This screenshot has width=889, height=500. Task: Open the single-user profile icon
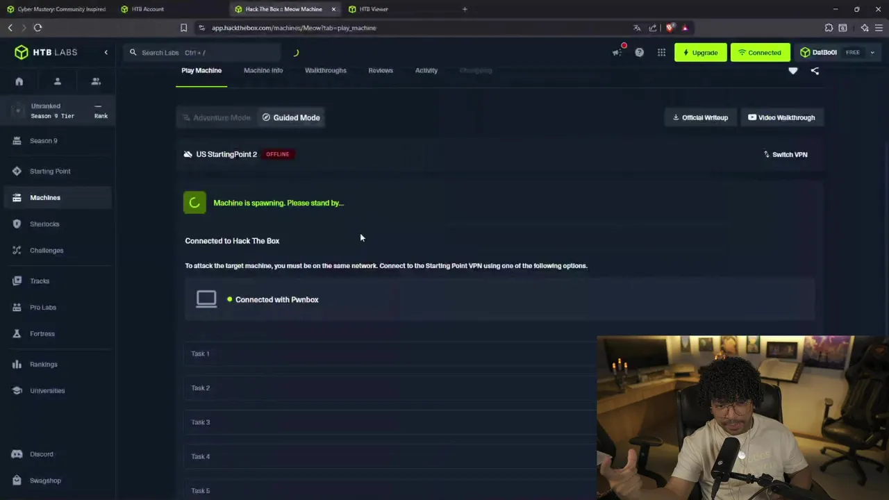[x=58, y=81]
